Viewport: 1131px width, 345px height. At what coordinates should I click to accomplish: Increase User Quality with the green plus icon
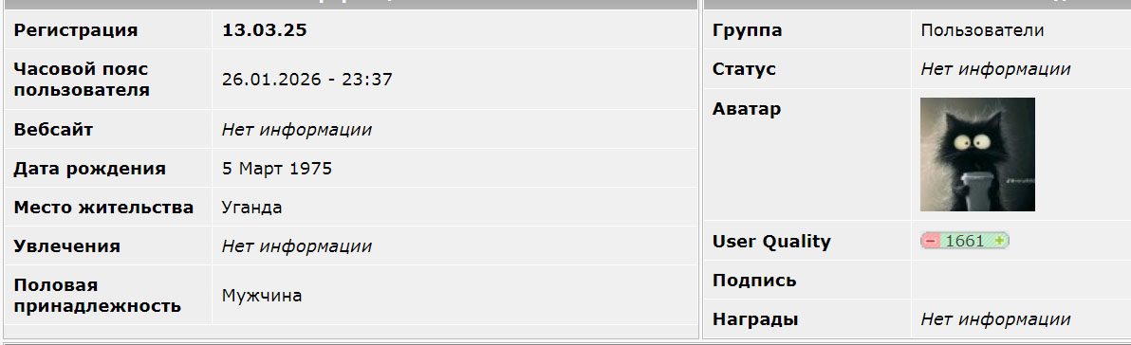(x=999, y=242)
